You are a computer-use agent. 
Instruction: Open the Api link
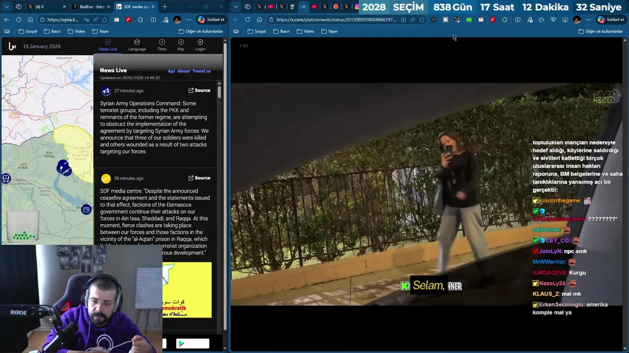pos(171,71)
